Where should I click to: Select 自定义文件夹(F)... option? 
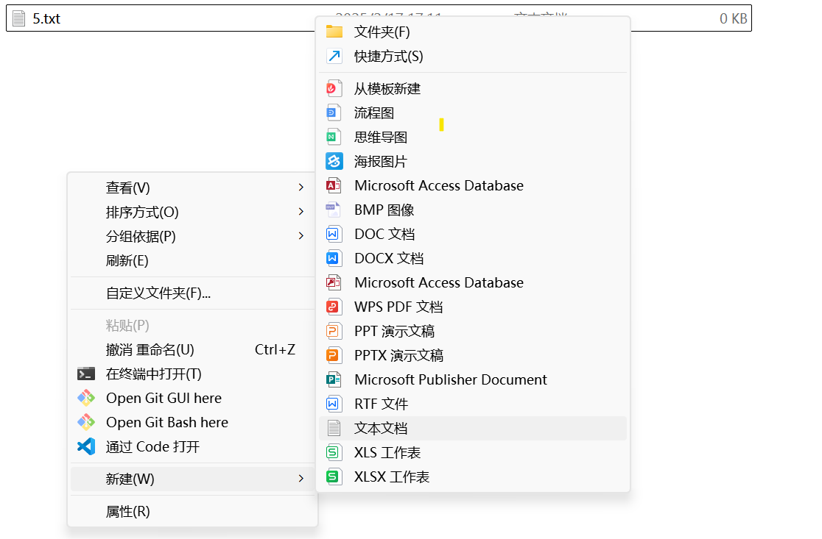click(158, 293)
